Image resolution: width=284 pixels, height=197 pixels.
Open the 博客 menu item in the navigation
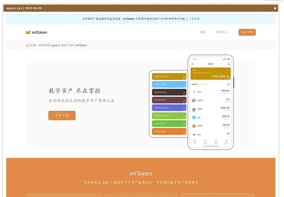202,32
